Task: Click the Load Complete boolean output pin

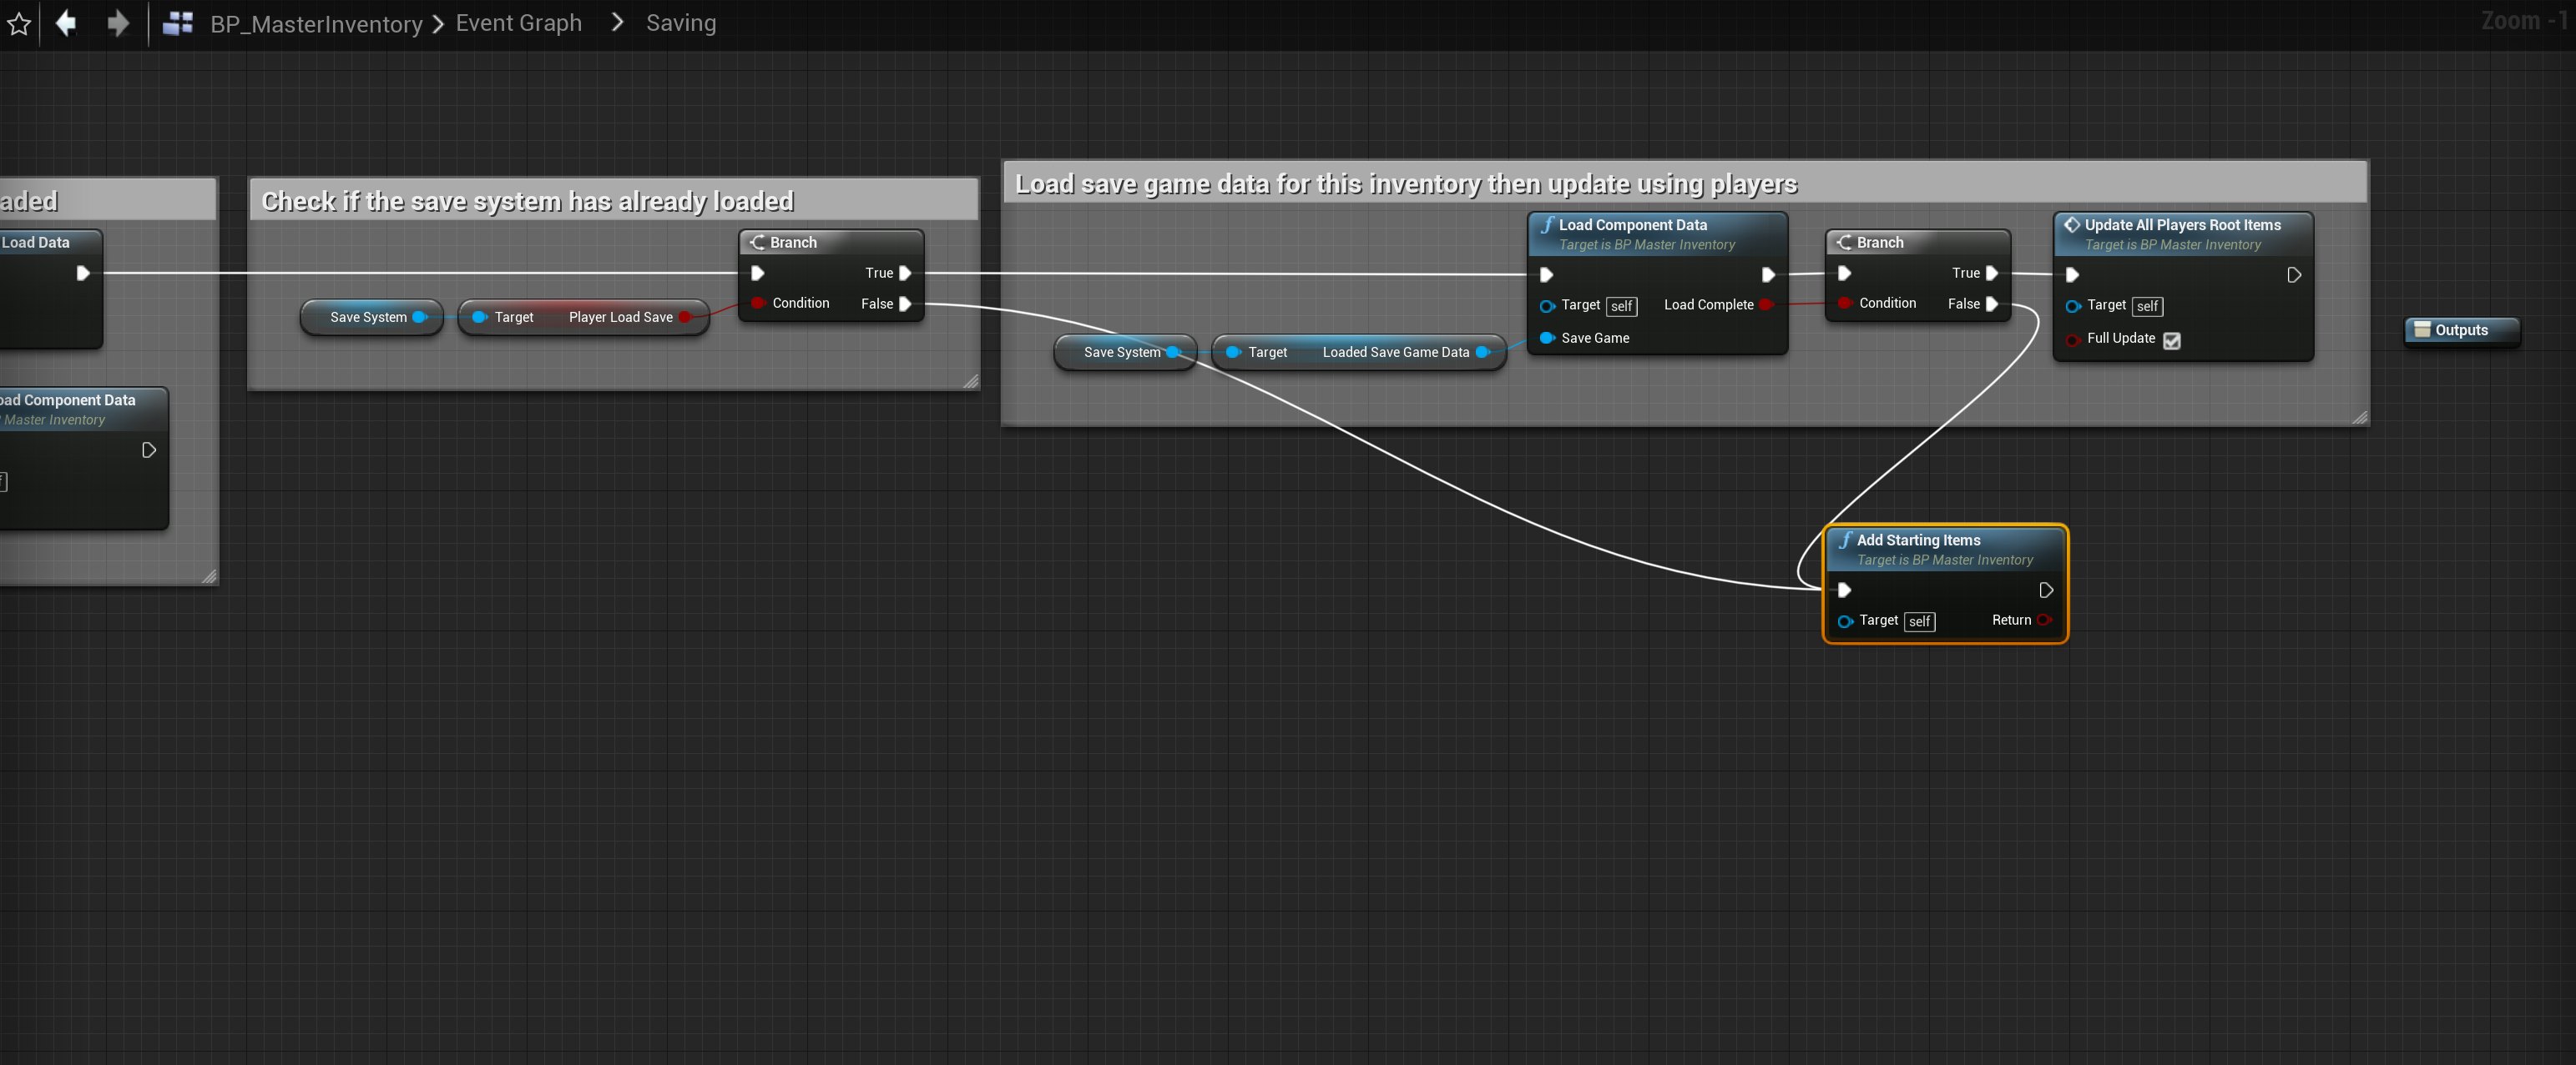Action: click(1766, 304)
